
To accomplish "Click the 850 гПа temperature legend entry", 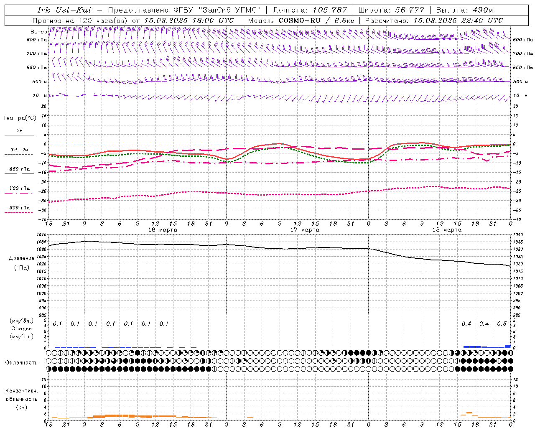I will tap(19, 169).
